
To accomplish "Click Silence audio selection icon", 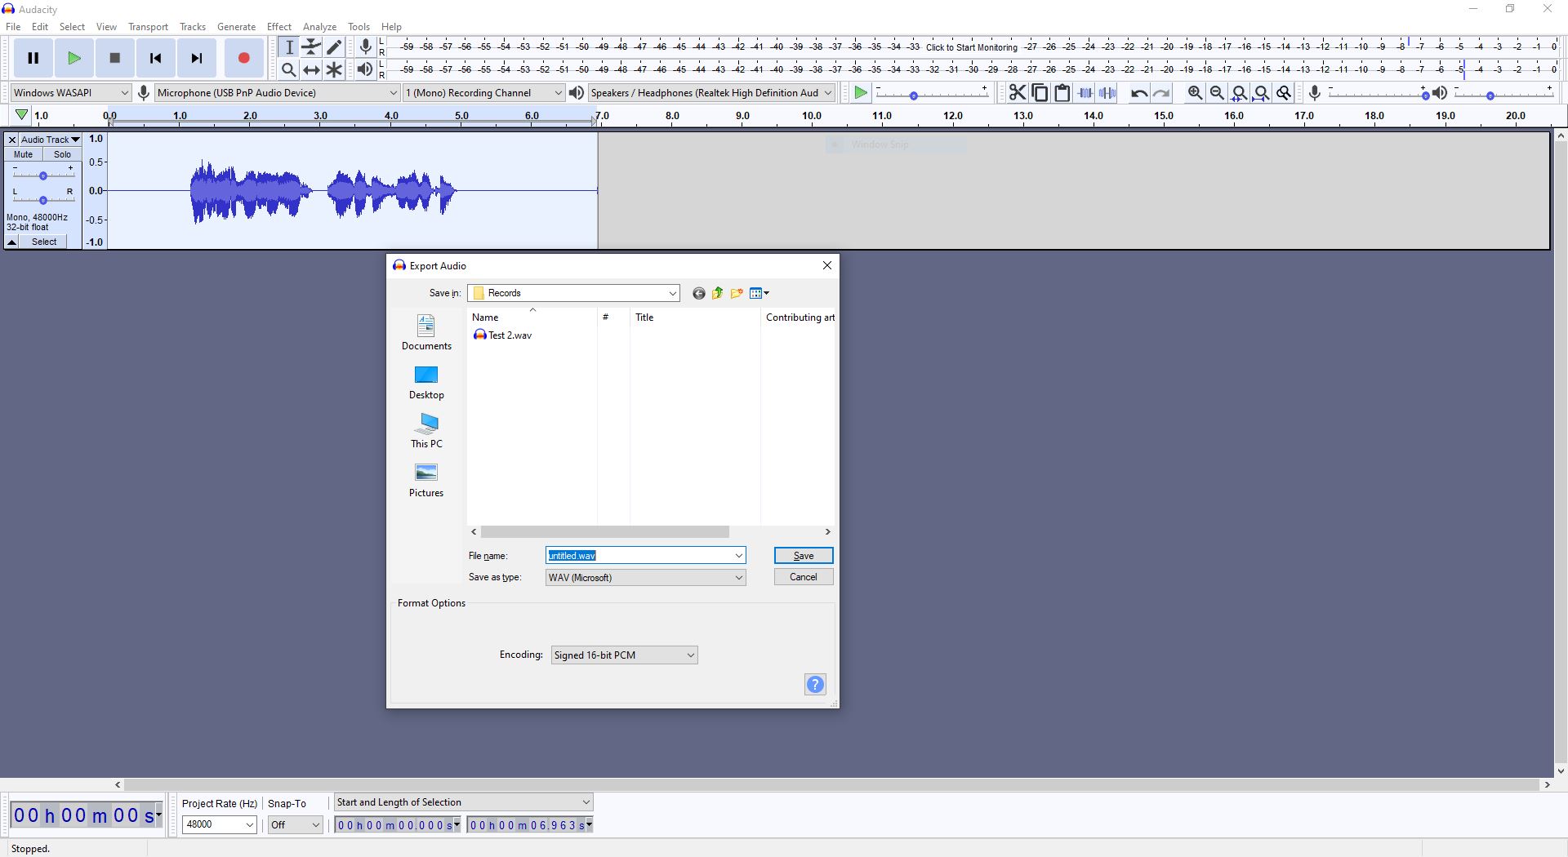I will [1107, 93].
